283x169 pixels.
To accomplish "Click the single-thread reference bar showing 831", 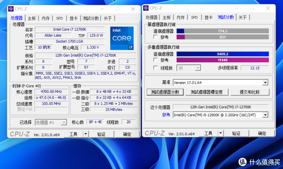I will click(223, 37).
